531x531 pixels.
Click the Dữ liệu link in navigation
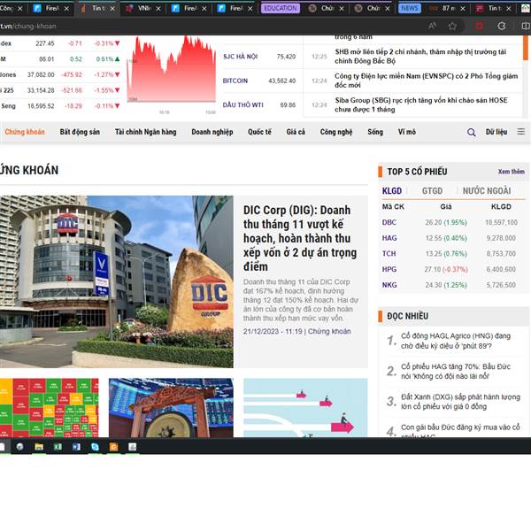pyautogui.click(x=496, y=132)
